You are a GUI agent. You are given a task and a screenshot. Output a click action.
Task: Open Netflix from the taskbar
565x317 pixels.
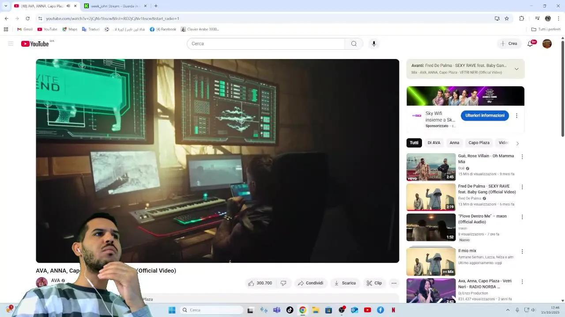click(393, 310)
